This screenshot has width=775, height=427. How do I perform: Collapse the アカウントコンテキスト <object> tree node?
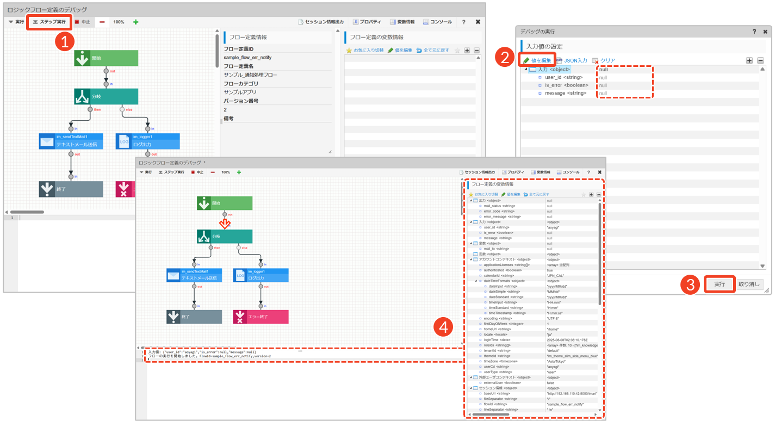471,259
